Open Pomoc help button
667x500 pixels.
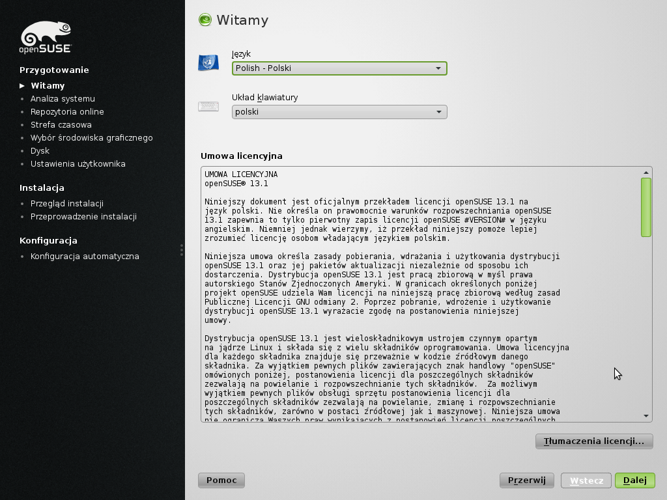click(x=221, y=480)
